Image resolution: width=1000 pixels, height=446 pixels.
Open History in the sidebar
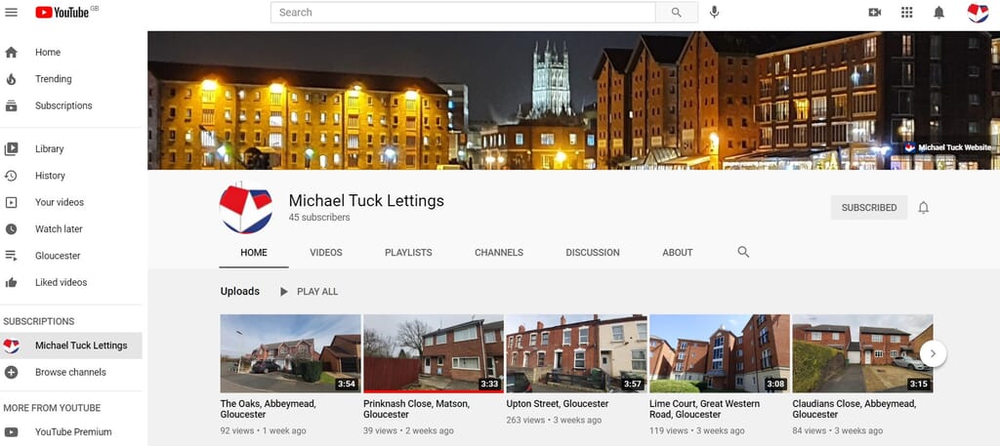[70, 176]
